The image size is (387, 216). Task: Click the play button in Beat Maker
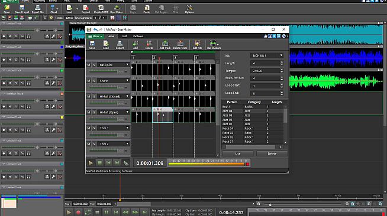91,163
